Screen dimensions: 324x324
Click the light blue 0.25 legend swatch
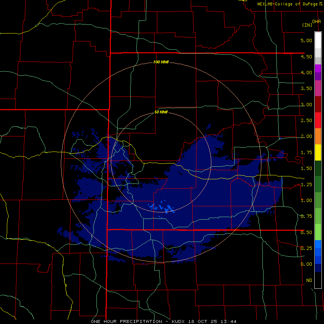point(318,244)
